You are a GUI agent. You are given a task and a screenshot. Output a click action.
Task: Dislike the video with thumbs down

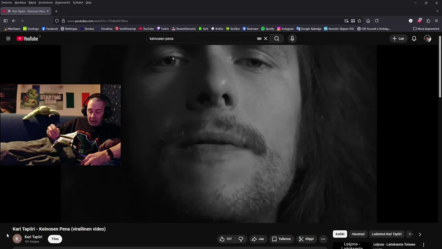[241, 239]
